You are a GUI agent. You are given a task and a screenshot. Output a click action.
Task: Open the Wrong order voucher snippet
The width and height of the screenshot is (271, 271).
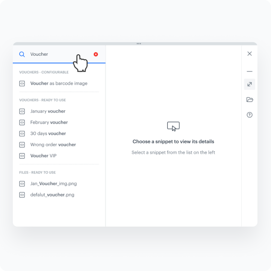click(53, 145)
